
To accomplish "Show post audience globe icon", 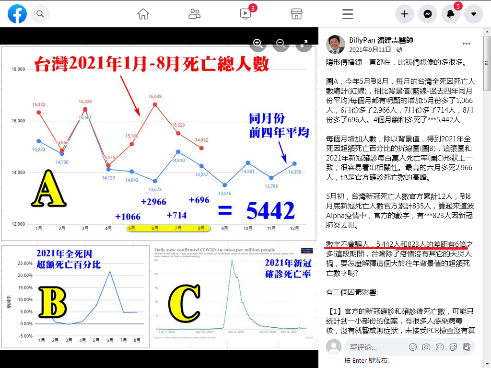I will [399, 49].
